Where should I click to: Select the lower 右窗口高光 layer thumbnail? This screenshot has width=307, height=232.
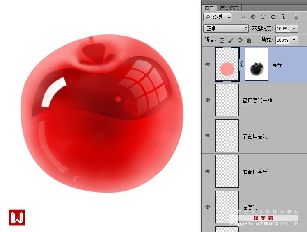tap(227, 171)
